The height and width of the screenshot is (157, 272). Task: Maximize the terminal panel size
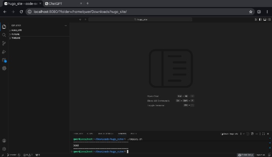click(x=263, y=134)
